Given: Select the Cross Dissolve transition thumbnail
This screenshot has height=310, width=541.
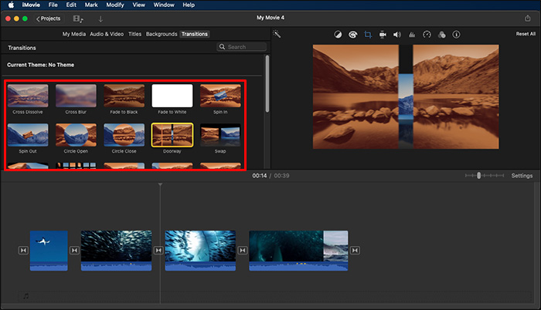Looking at the screenshot, I should click(x=27, y=96).
